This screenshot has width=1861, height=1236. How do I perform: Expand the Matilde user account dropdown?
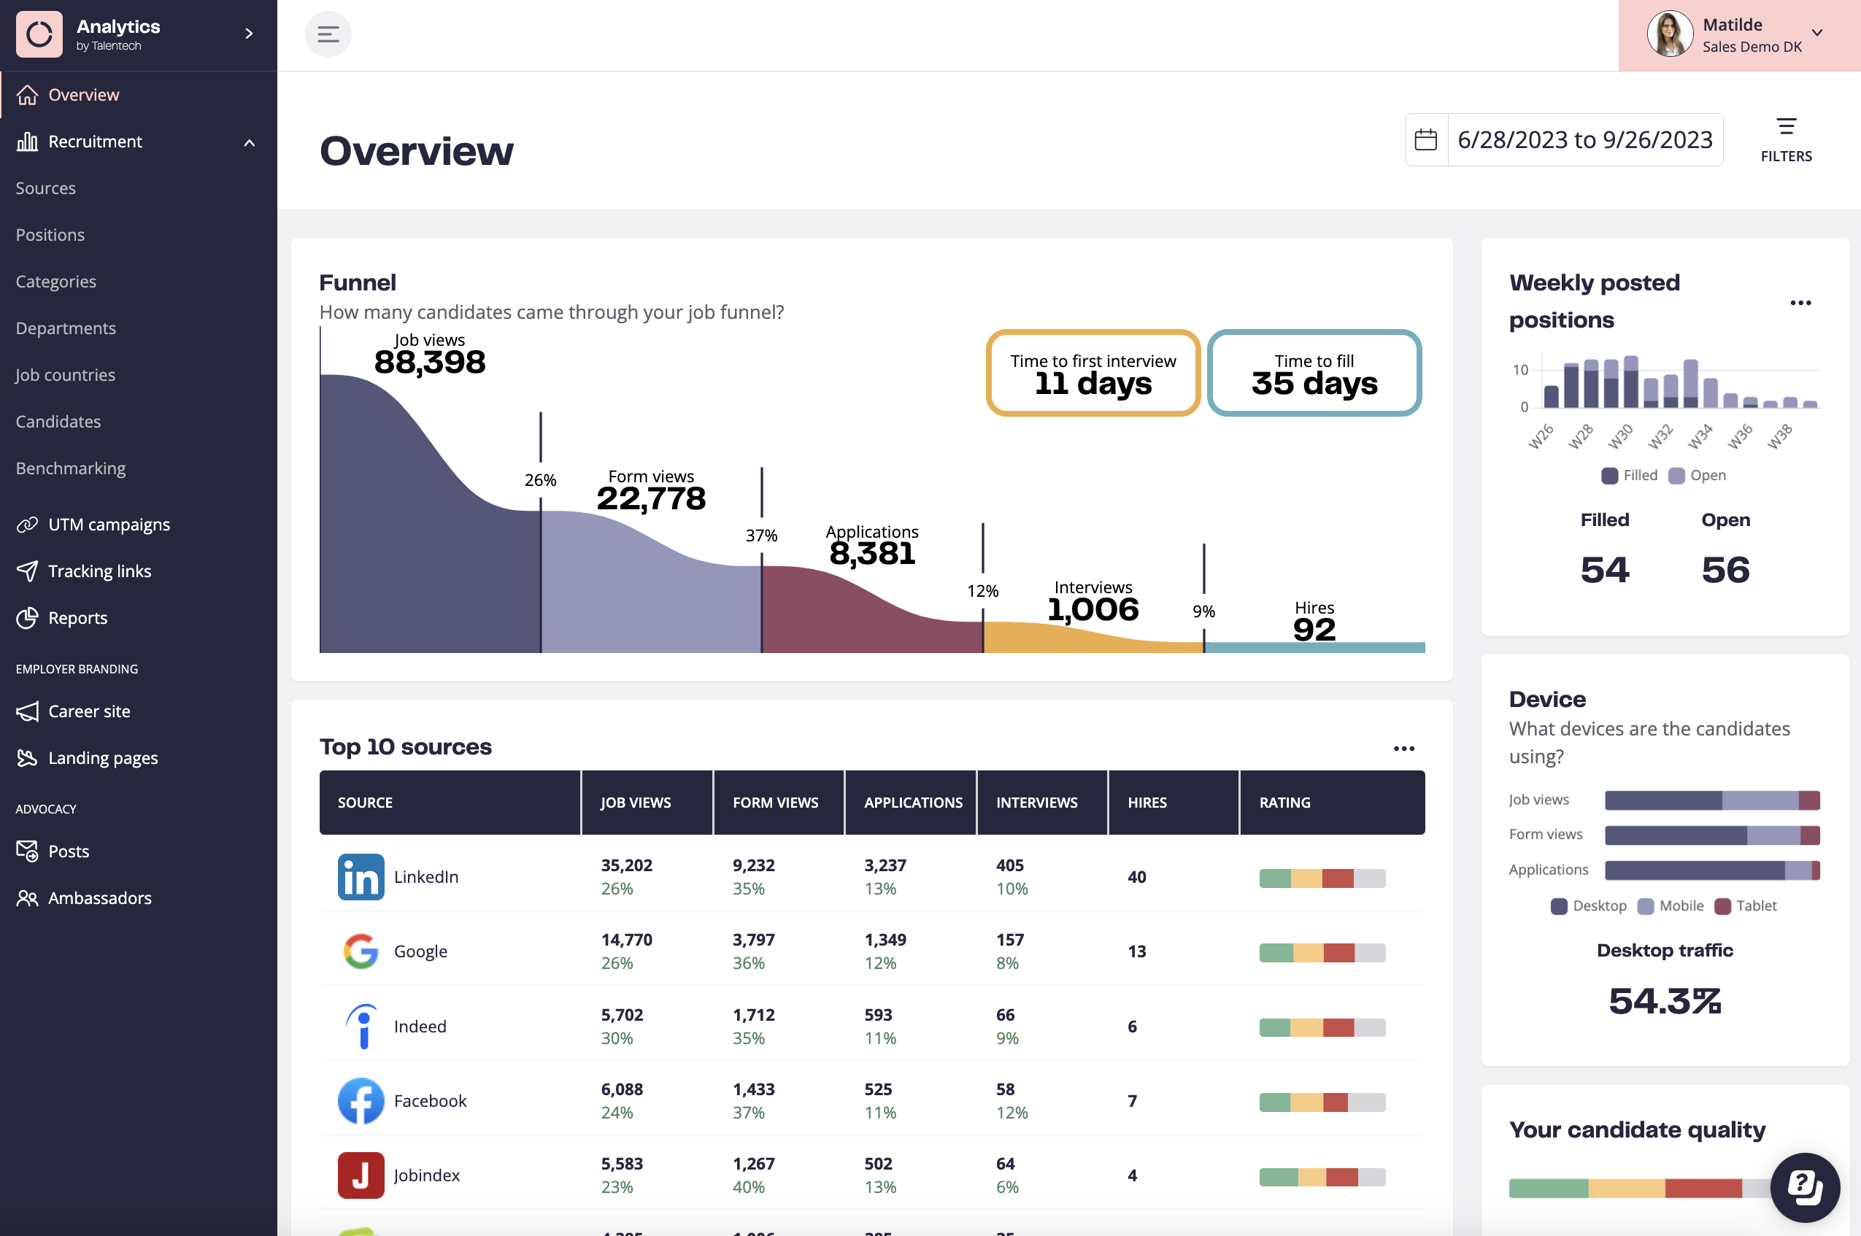tap(1817, 33)
